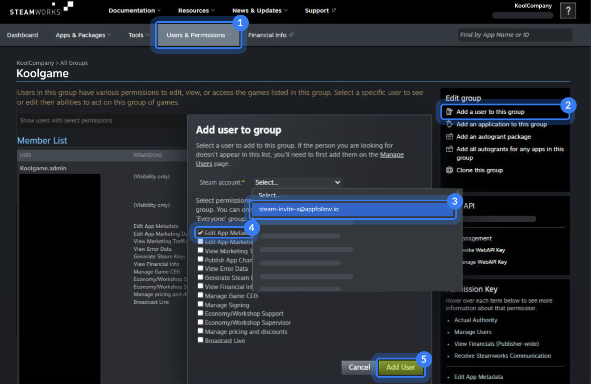Click the external link icon beside Support

coord(334,10)
